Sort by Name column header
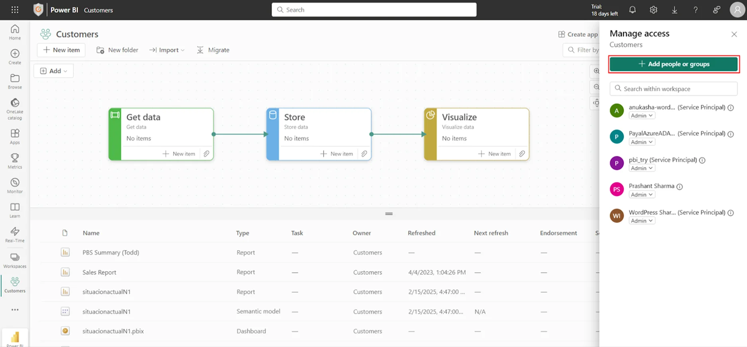 pos(91,233)
